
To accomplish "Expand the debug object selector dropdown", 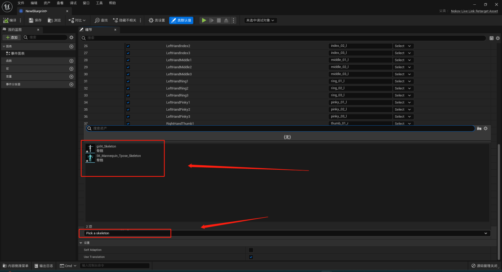I will (260, 20).
